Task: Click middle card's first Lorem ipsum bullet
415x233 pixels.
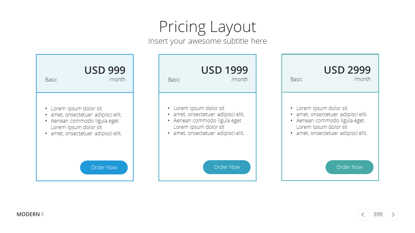Action: coord(199,108)
